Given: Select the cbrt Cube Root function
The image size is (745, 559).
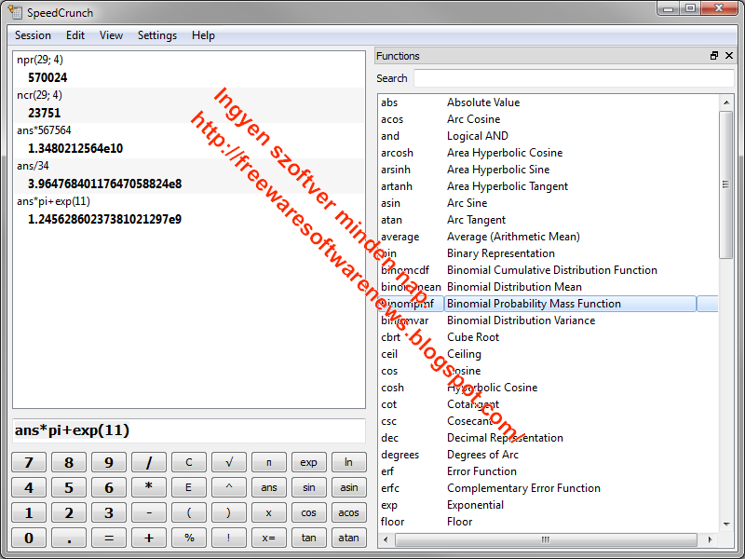Looking at the screenshot, I should [549, 337].
